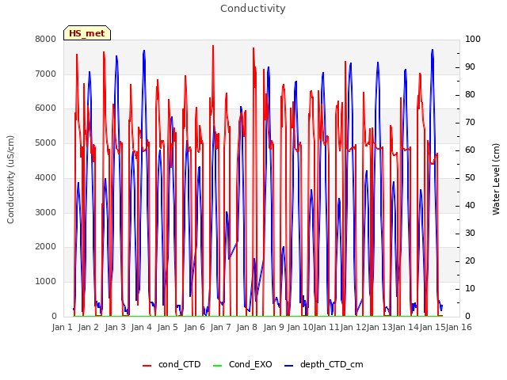Click the Jan 16 date label

tap(459, 327)
